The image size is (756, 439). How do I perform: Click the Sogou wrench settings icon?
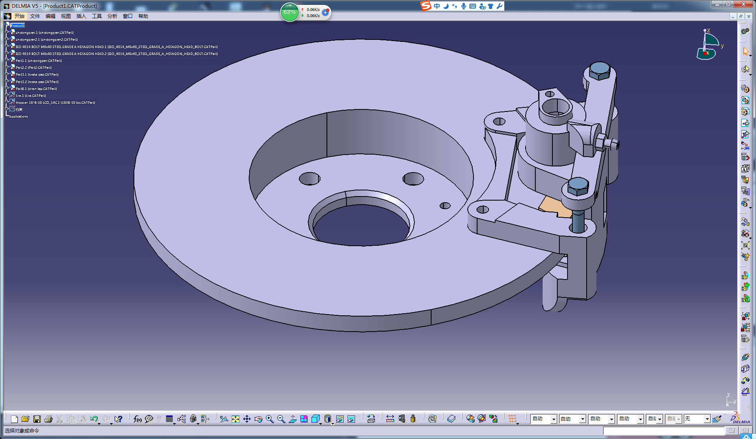500,6
